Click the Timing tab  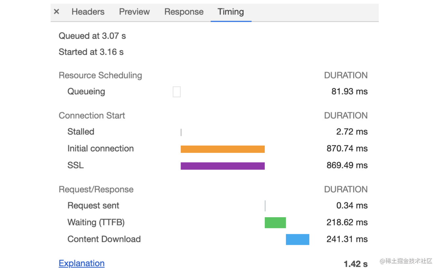pyautogui.click(x=231, y=12)
